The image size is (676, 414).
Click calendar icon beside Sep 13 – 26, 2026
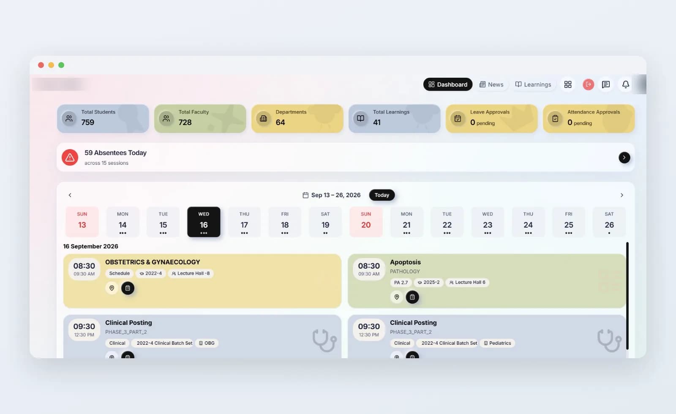point(305,195)
